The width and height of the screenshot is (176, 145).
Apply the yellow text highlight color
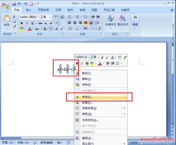[22, 29]
